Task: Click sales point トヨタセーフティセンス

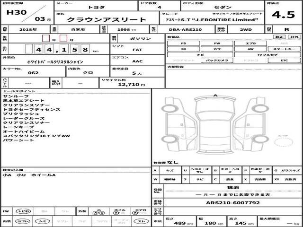Action: click(32, 109)
